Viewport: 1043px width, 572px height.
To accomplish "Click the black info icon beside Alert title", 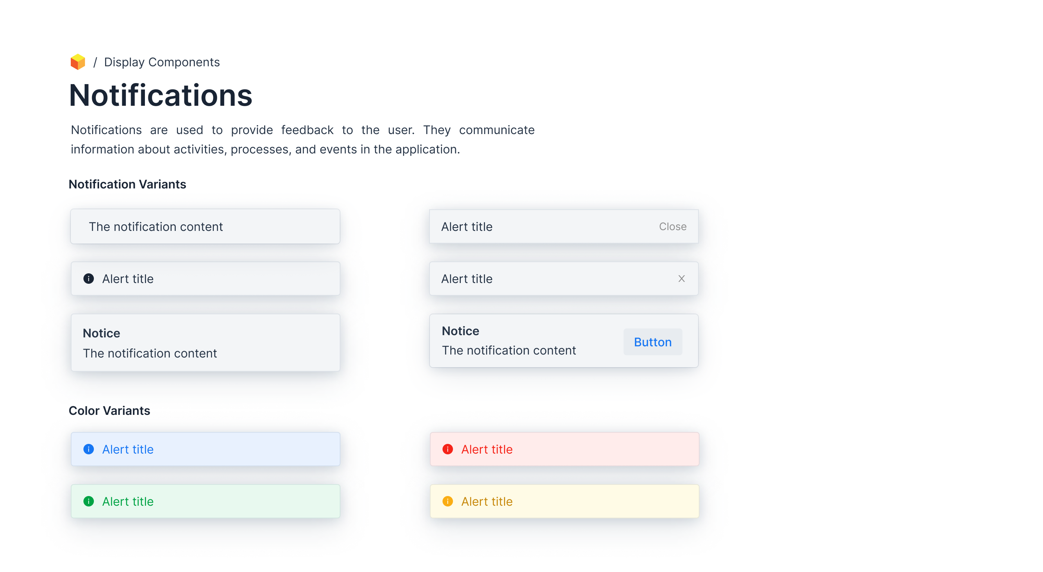I will 89,279.
